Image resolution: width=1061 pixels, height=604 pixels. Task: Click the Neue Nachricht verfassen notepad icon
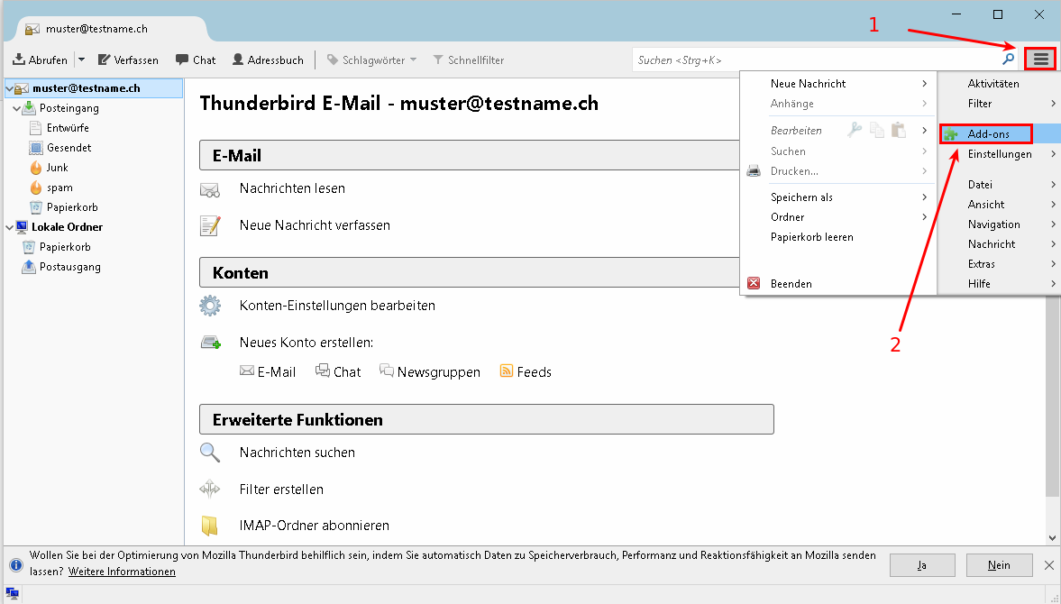pos(210,225)
